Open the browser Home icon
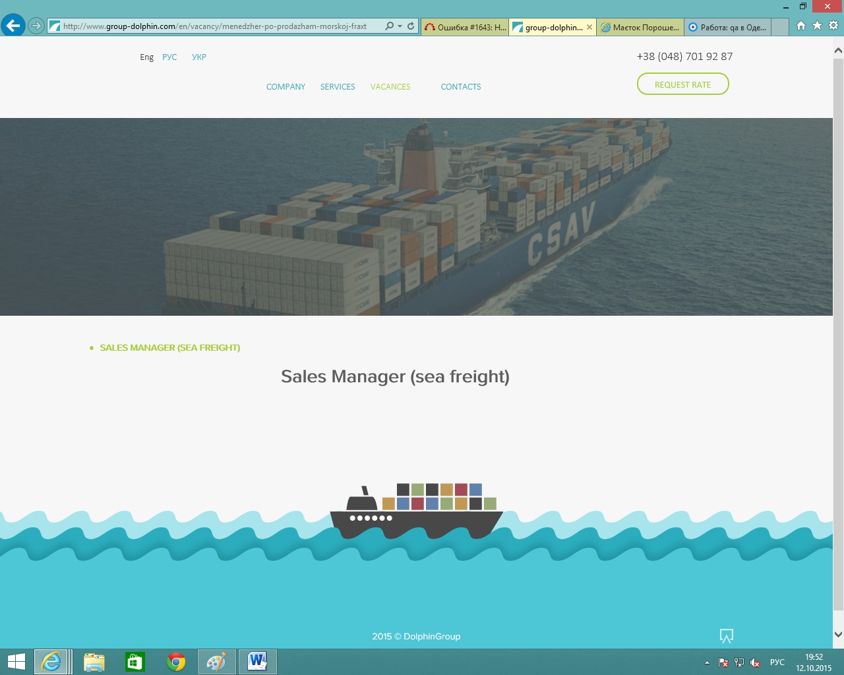Viewport: 844px width, 675px height. point(800,26)
